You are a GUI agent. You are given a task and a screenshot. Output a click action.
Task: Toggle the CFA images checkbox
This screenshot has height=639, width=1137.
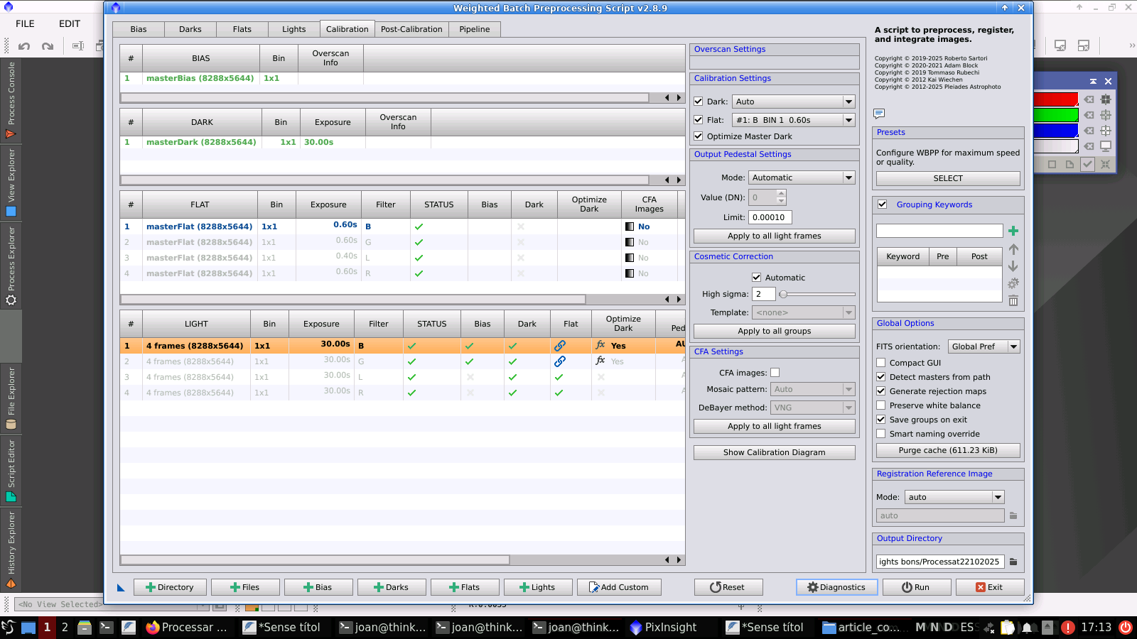pyautogui.click(x=775, y=373)
